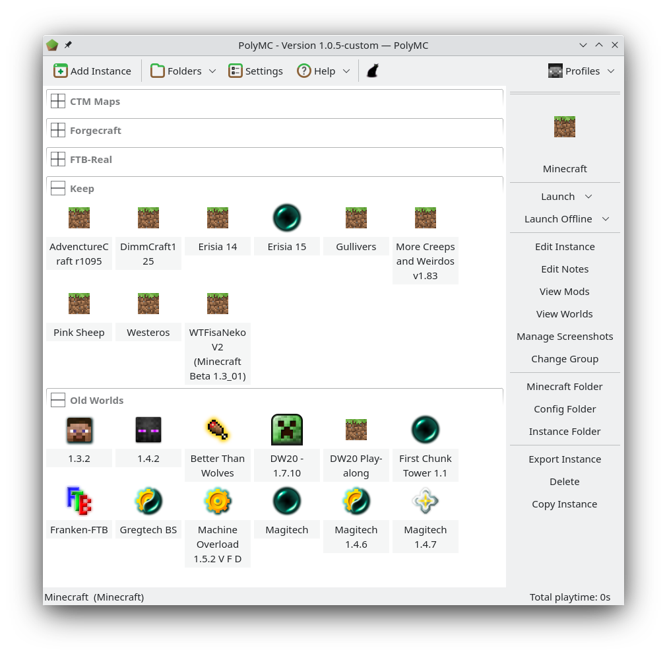Select the Magitech 1.4.7 star icon

(426, 501)
